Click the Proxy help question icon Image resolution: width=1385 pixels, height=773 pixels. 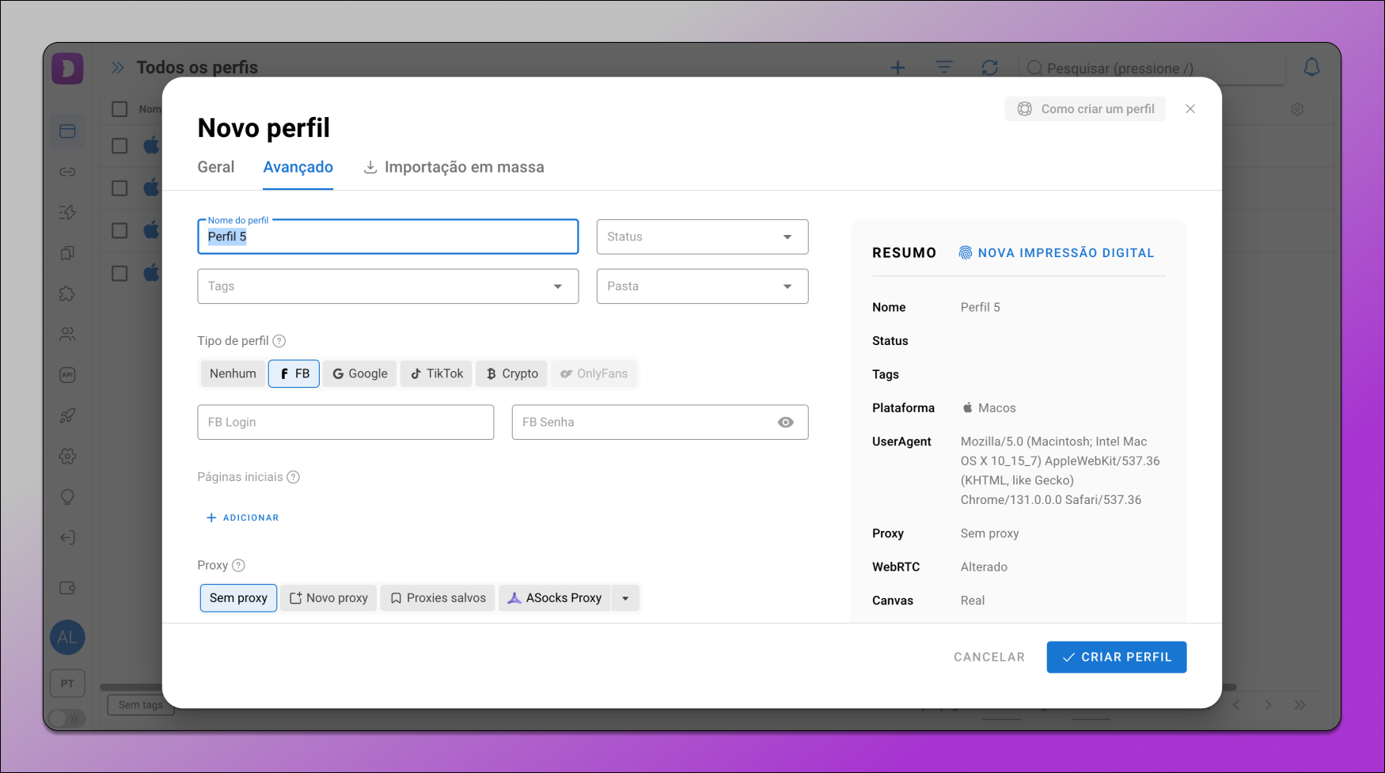[x=238, y=565]
